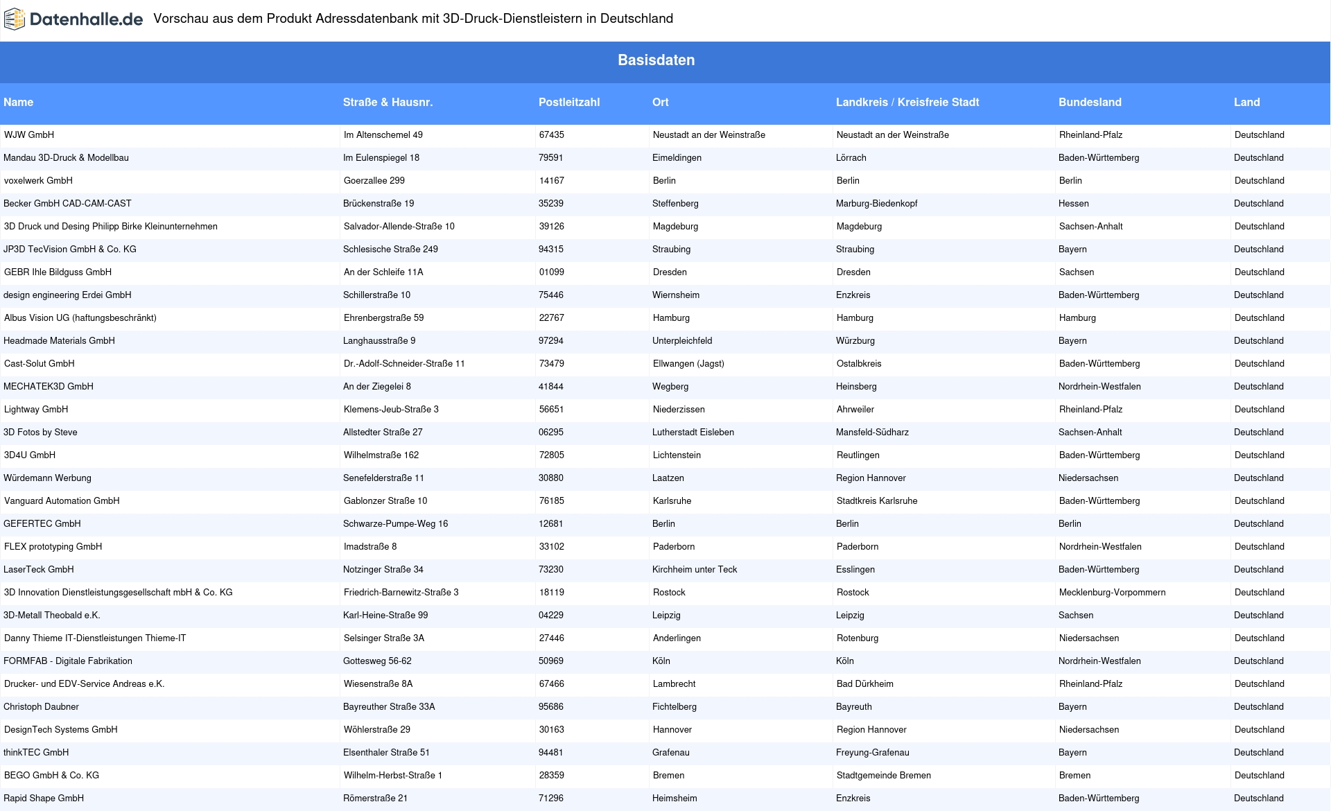Screen dimensions: 1331x811
Task: Click the Datenhalle.de logo icon
Action: point(15,19)
